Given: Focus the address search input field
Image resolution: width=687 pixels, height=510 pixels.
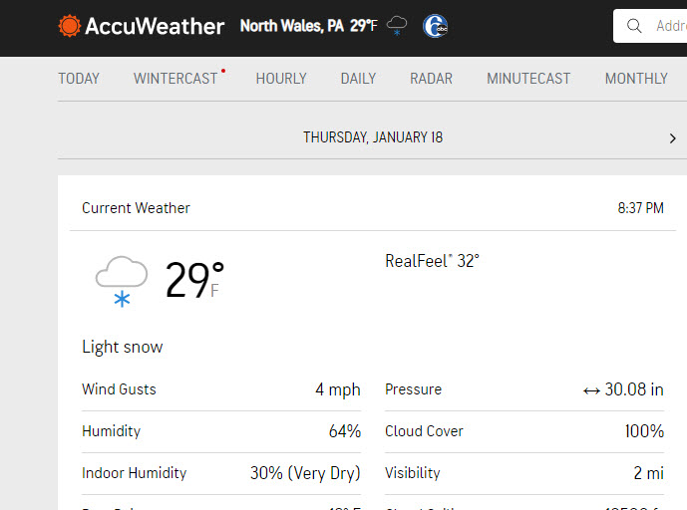Looking at the screenshot, I should [670, 26].
